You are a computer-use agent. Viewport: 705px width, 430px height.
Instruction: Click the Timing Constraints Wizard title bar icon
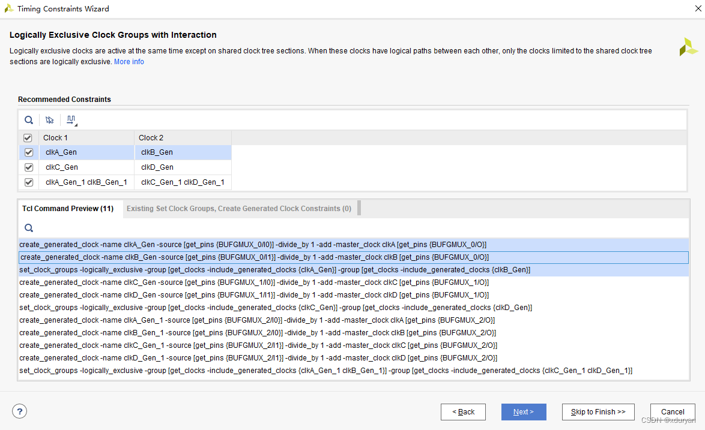tap(8, 9)
